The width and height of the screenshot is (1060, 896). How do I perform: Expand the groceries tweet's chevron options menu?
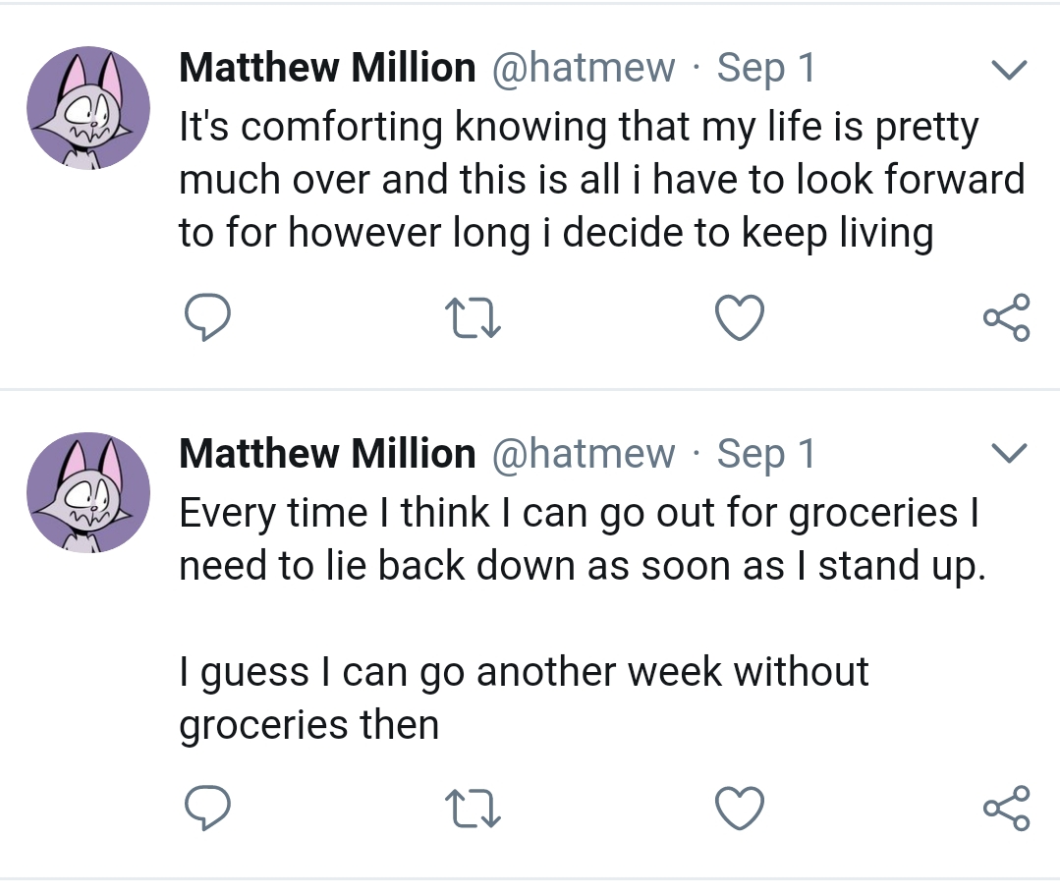1008,454
